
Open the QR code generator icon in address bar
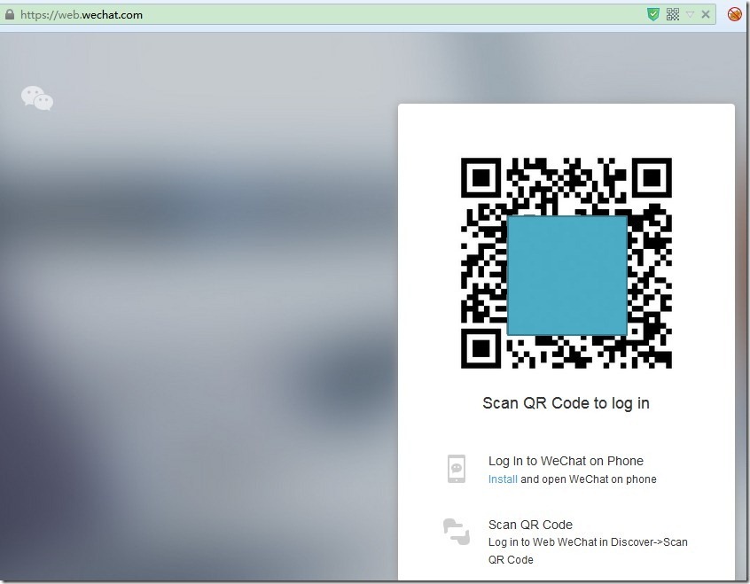tap(673, 14)
